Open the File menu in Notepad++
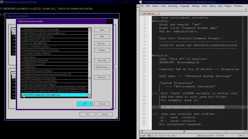 click(142, 6)
